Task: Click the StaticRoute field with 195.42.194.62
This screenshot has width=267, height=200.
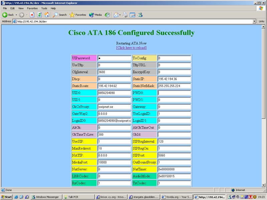Action: 114,86
